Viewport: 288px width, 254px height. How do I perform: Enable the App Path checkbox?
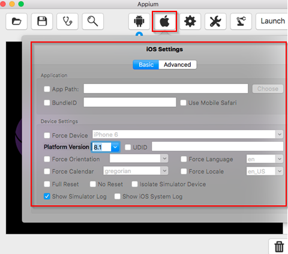(47, 89)
